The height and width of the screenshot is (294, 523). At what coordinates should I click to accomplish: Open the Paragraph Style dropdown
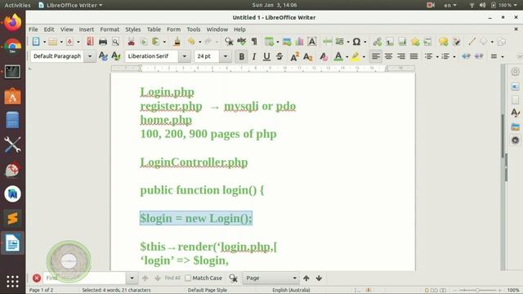pyautogui.click(x=90, y=56)
